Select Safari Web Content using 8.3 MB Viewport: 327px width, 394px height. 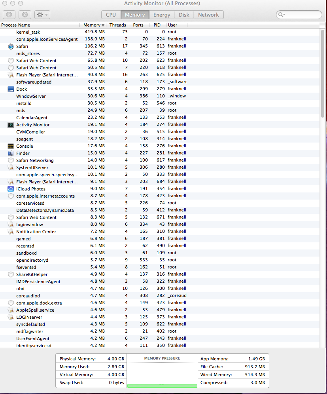point(160,217)
